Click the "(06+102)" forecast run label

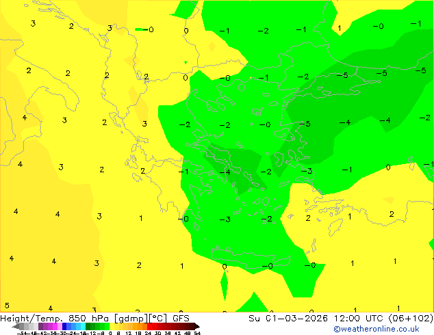point(411,319)
